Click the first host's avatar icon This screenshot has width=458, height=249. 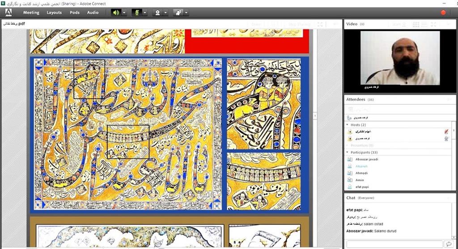click(x=350, y=131)
